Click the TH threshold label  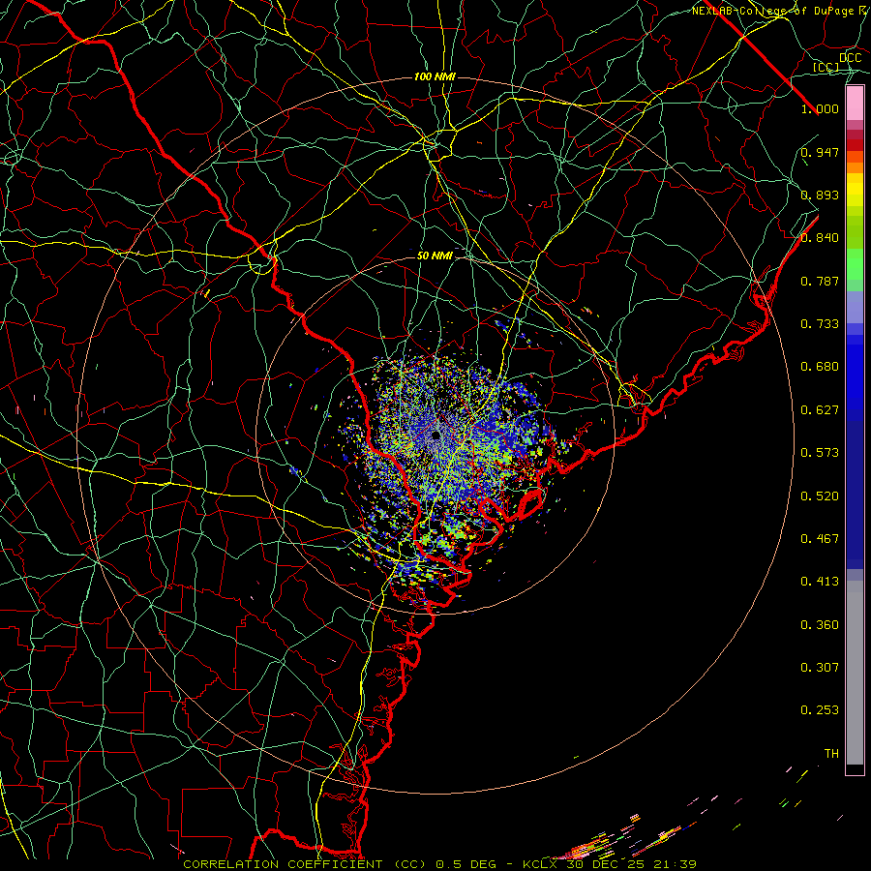(x=831, y=754)
